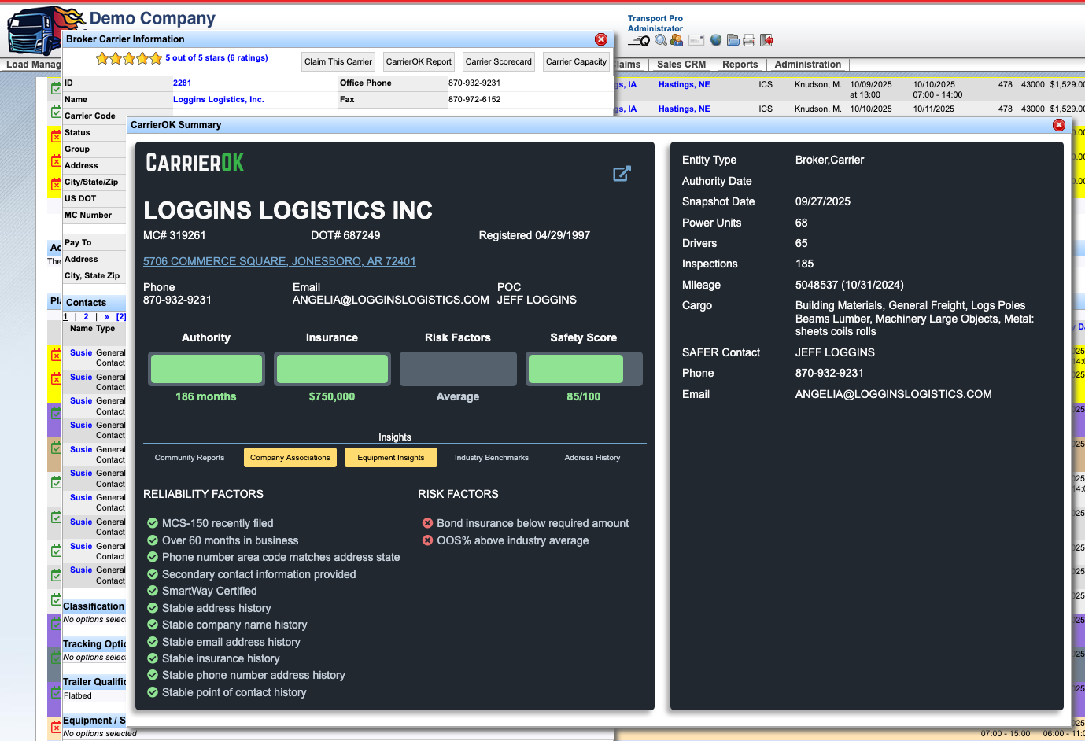Click check icon beside Stable point of contact history
This screenshot has height=741, width=1085.
tap(153, 692)
